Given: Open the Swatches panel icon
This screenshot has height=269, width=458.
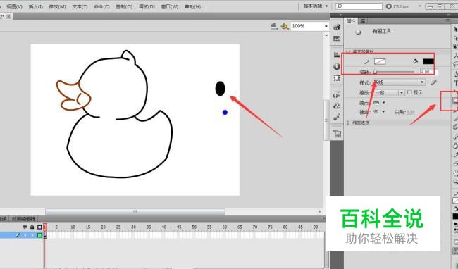Looking at the screenshot, I should tap(337, 38).
